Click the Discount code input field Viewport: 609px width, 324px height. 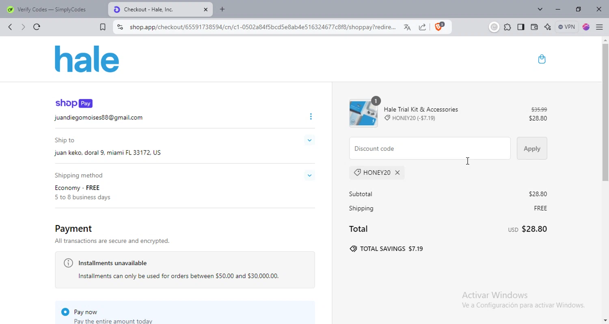[430, 148]
